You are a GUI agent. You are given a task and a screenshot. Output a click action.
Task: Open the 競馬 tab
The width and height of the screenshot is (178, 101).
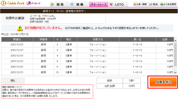59,5
